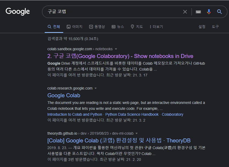
Task: Expand dropdown arrow beside colab.sandbox.google.com
Action: click(x=116, y=49)
